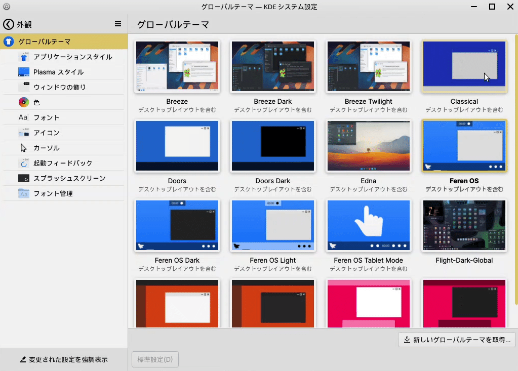The height and width of the screenshot is (371, 518).
Task: Pick the Feren OS Dark thumbnail
Action: point(177,225)
